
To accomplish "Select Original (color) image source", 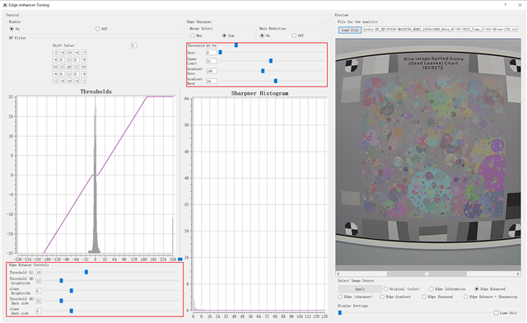I will [x=386, y=289].
